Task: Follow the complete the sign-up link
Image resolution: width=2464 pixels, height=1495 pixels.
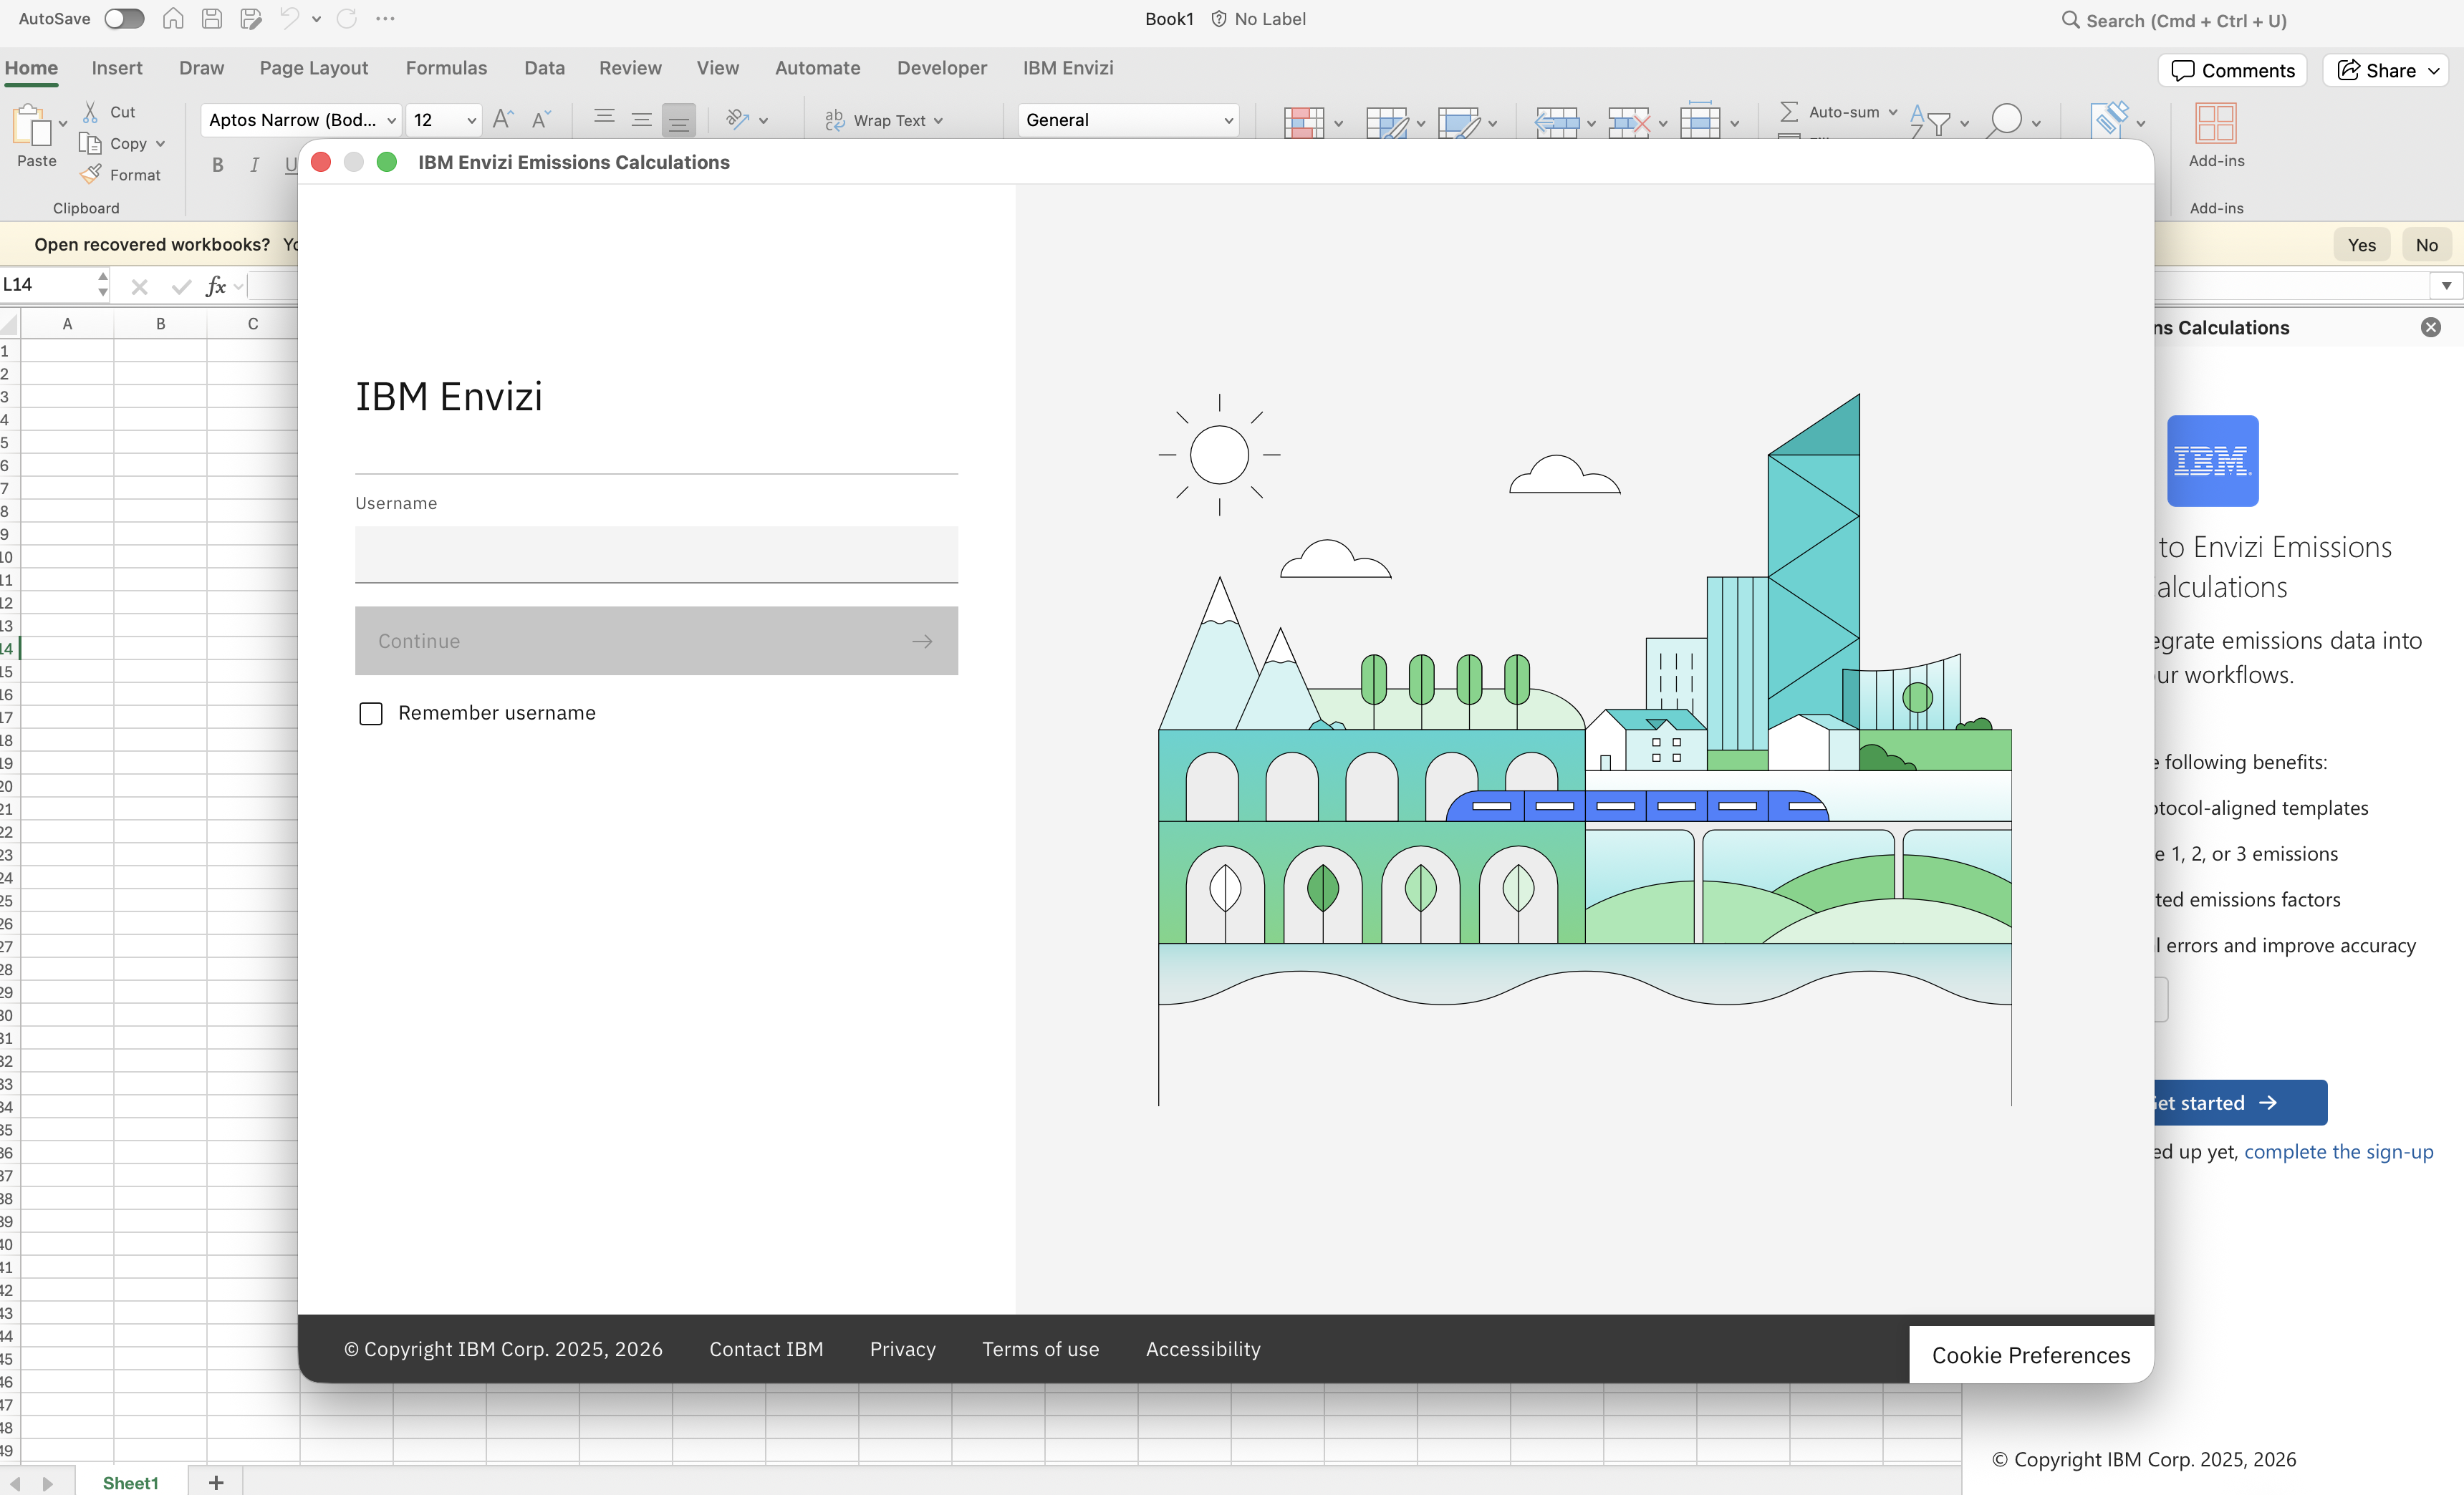Action: (x=2339, y=1151)
